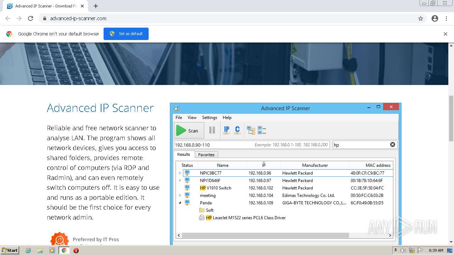Viewport: 454px width, 255px height.
Task: Open the media player from the taskbar
Action: [52, 250]
